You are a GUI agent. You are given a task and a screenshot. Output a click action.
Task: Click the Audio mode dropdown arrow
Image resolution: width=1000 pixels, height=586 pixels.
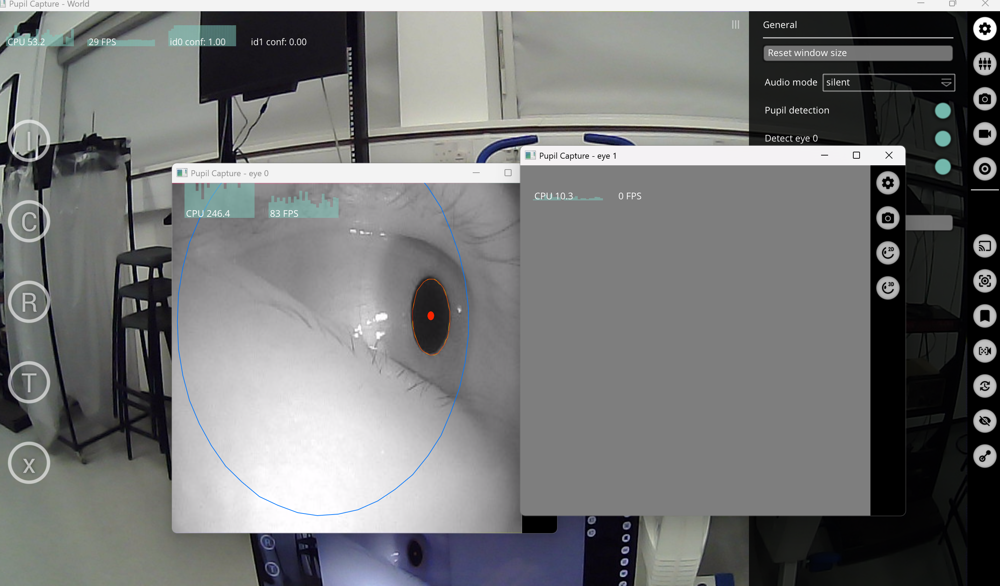[x=946, y=83]
